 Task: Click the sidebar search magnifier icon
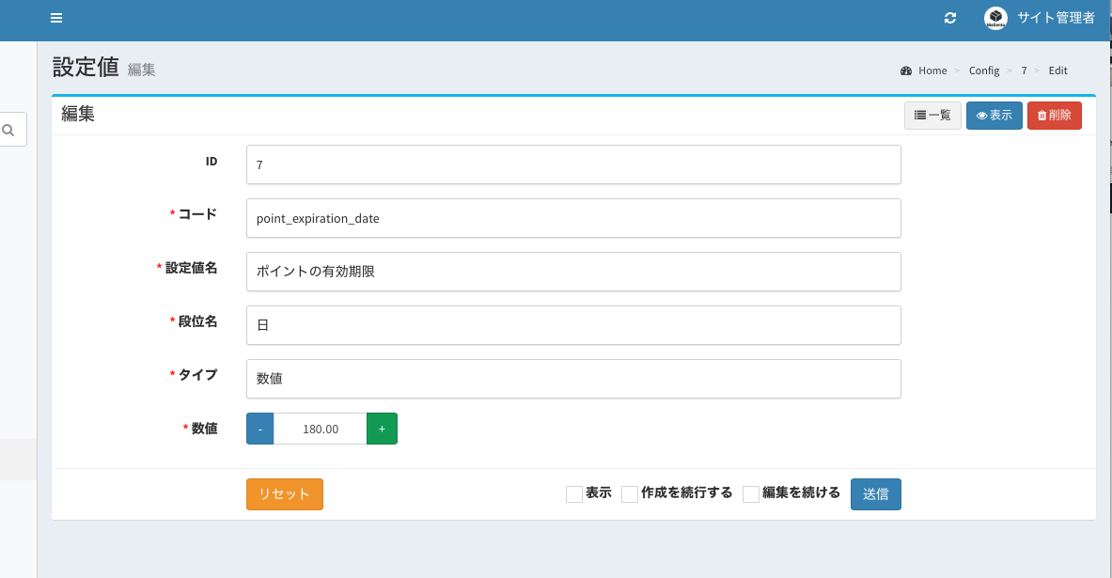8,131
